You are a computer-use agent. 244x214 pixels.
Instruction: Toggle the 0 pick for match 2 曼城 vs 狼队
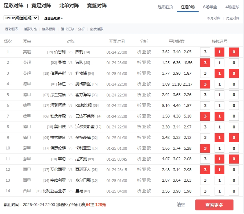pyautogui.click(x=234, y=63)
